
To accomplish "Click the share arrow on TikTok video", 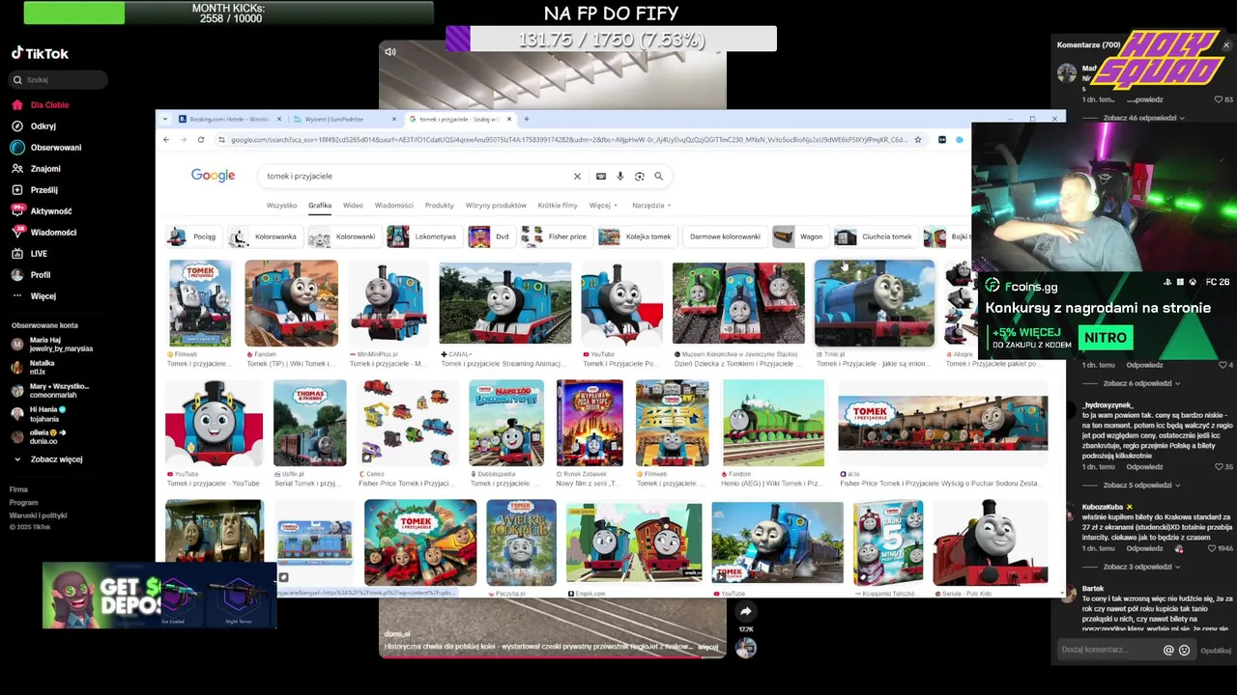I will (746, 611).
